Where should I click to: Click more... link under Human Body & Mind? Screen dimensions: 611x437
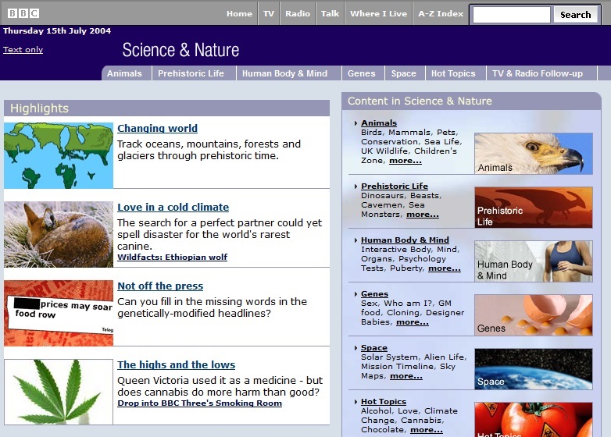(445, 268)
